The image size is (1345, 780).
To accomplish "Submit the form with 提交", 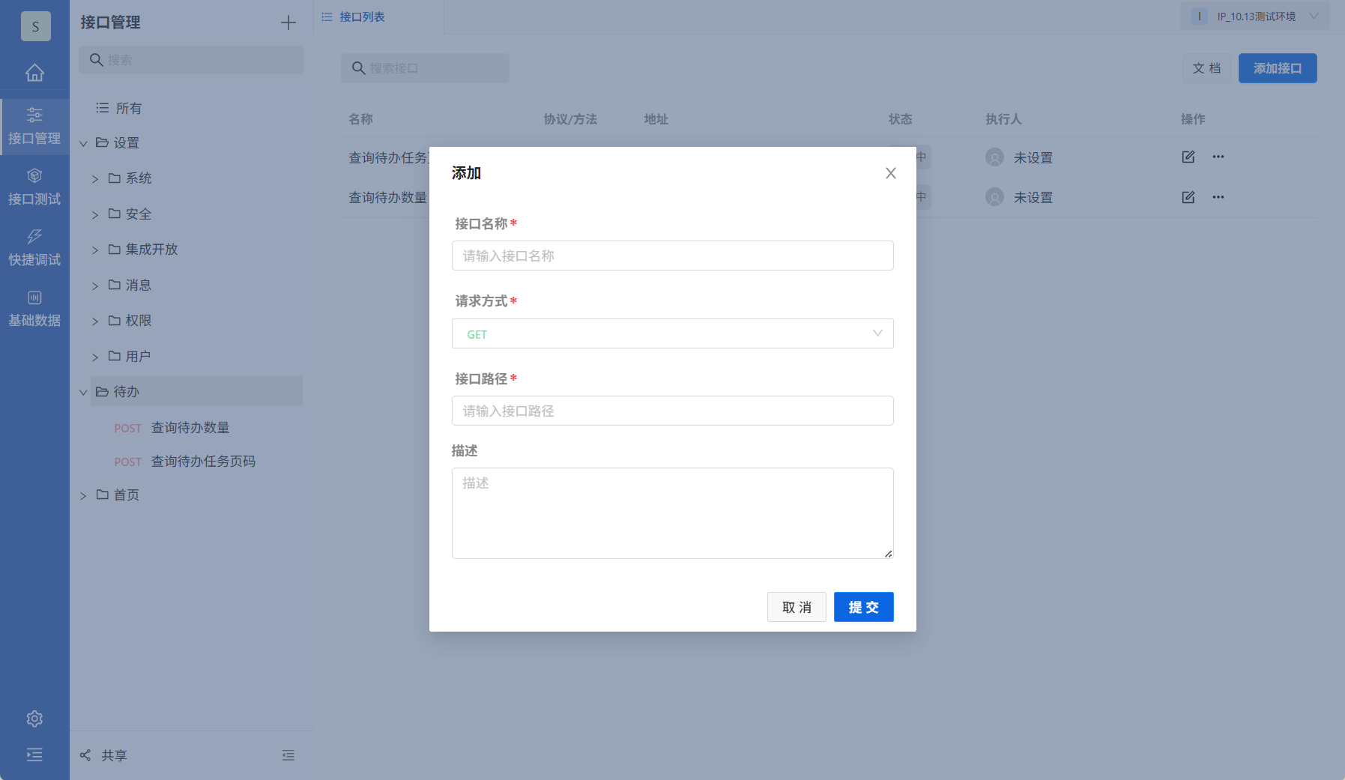I will (x=863, y=607).
